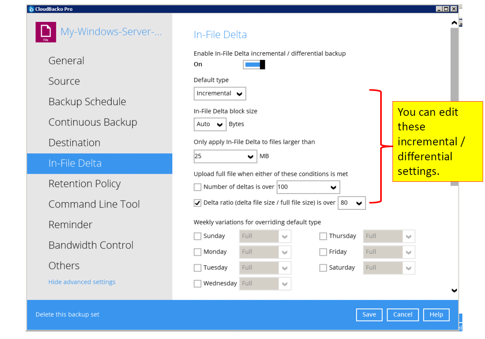Open the Wednesday Full type dropdown

pyautogui.click(x=265, y=283)
